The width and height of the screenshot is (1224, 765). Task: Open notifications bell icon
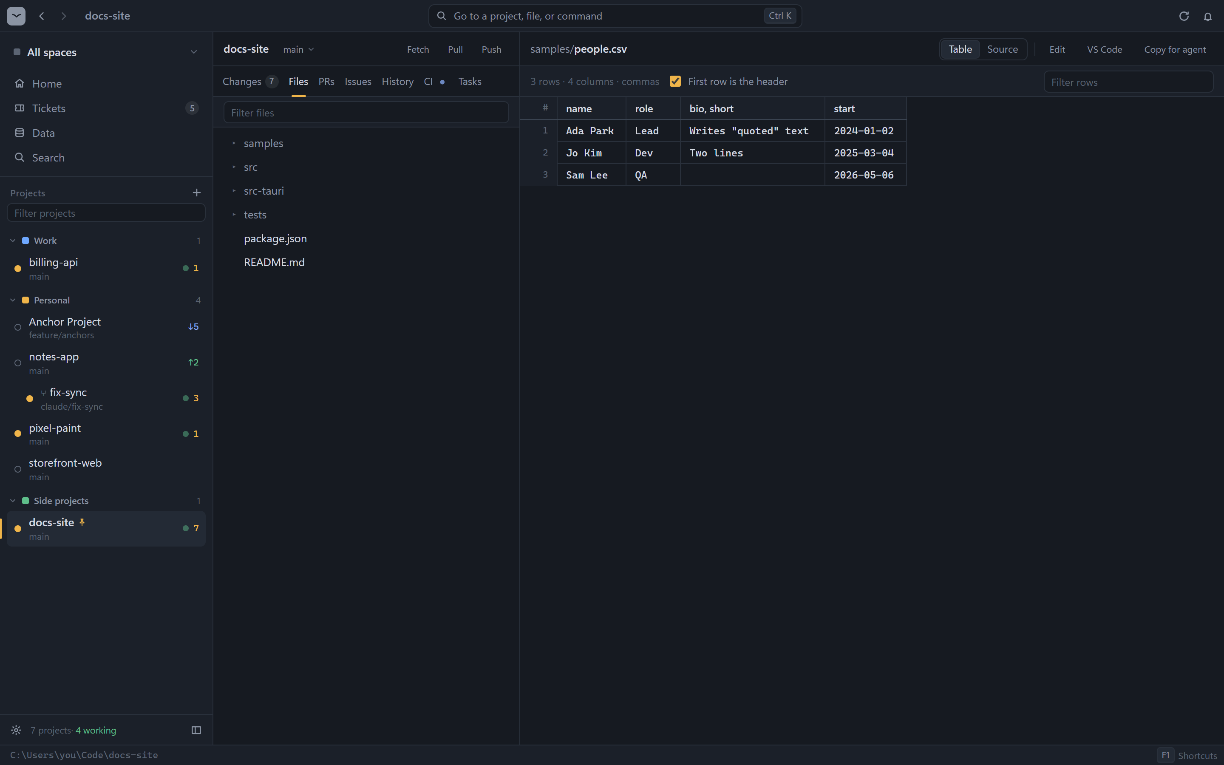tap(1208, 17)
